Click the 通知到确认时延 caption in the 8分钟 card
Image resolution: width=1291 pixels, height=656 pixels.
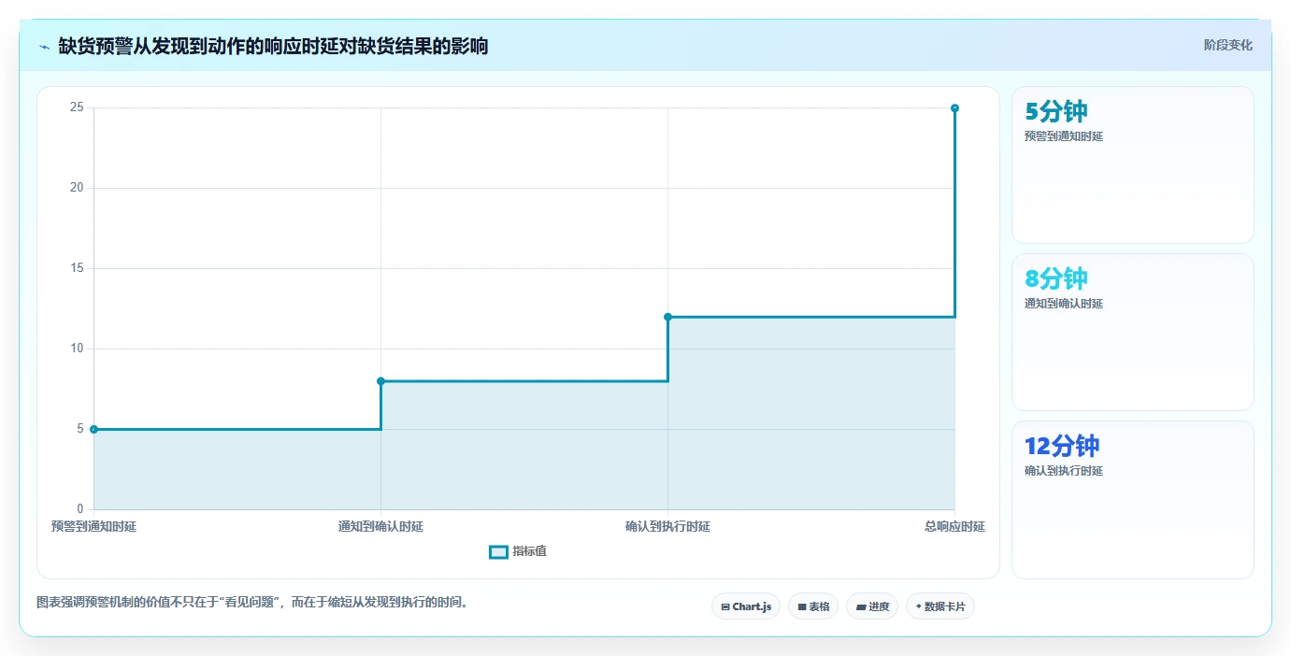tap(1064, 304)
